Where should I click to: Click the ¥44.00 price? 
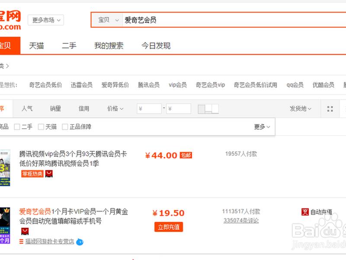(161, 156)
